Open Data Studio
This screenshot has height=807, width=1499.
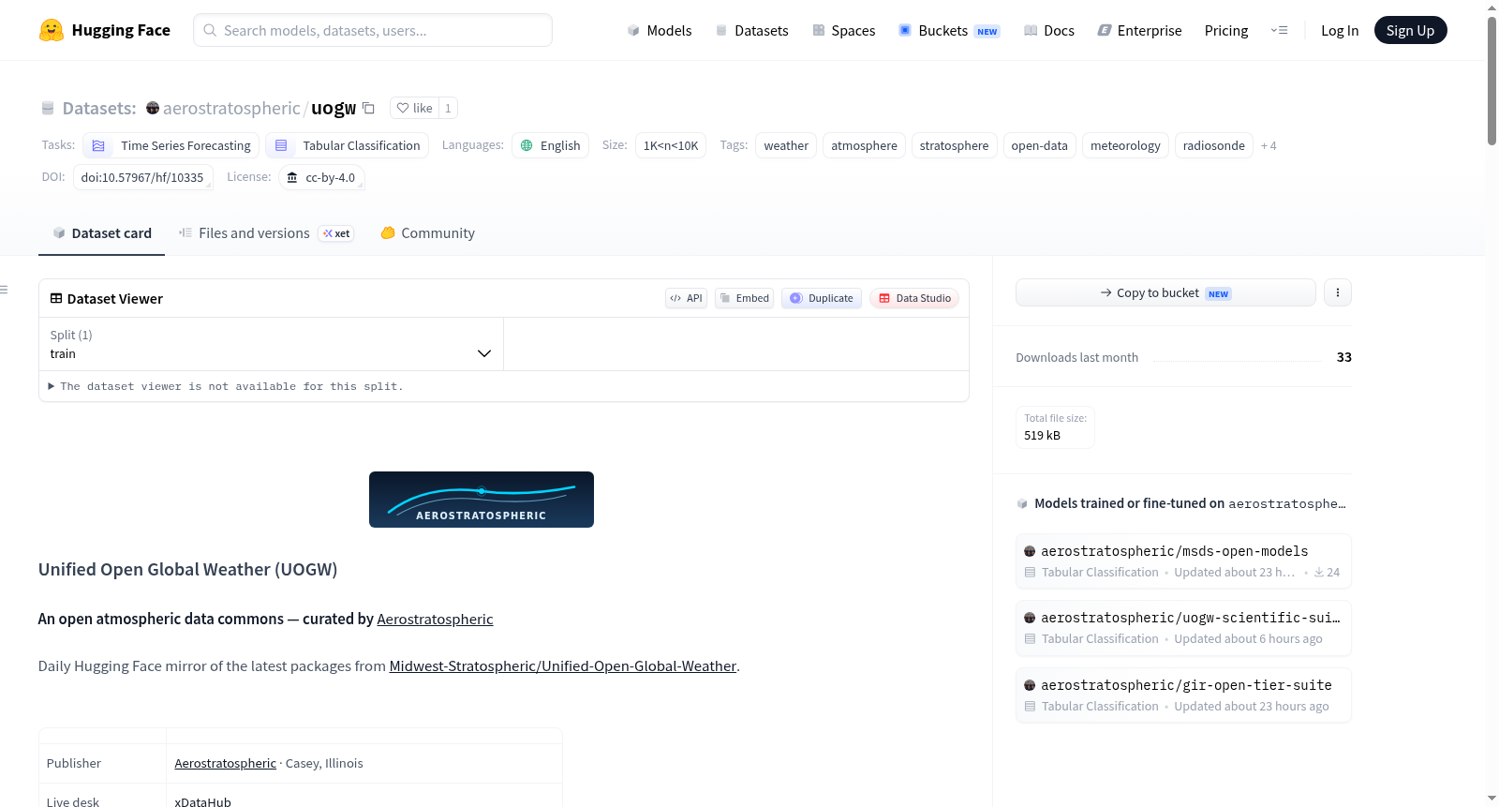point(914,298)
